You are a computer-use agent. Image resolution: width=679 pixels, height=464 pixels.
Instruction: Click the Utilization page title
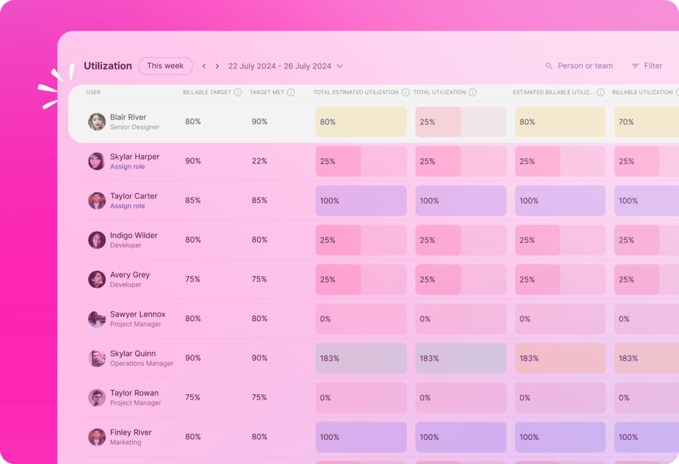(108, 66)
